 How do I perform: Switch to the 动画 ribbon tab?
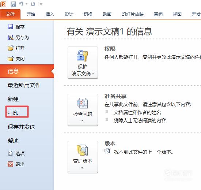point(107,14)
